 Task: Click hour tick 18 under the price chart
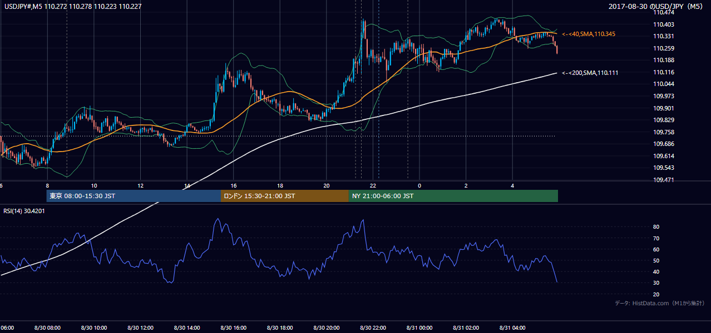pos(280,185)
